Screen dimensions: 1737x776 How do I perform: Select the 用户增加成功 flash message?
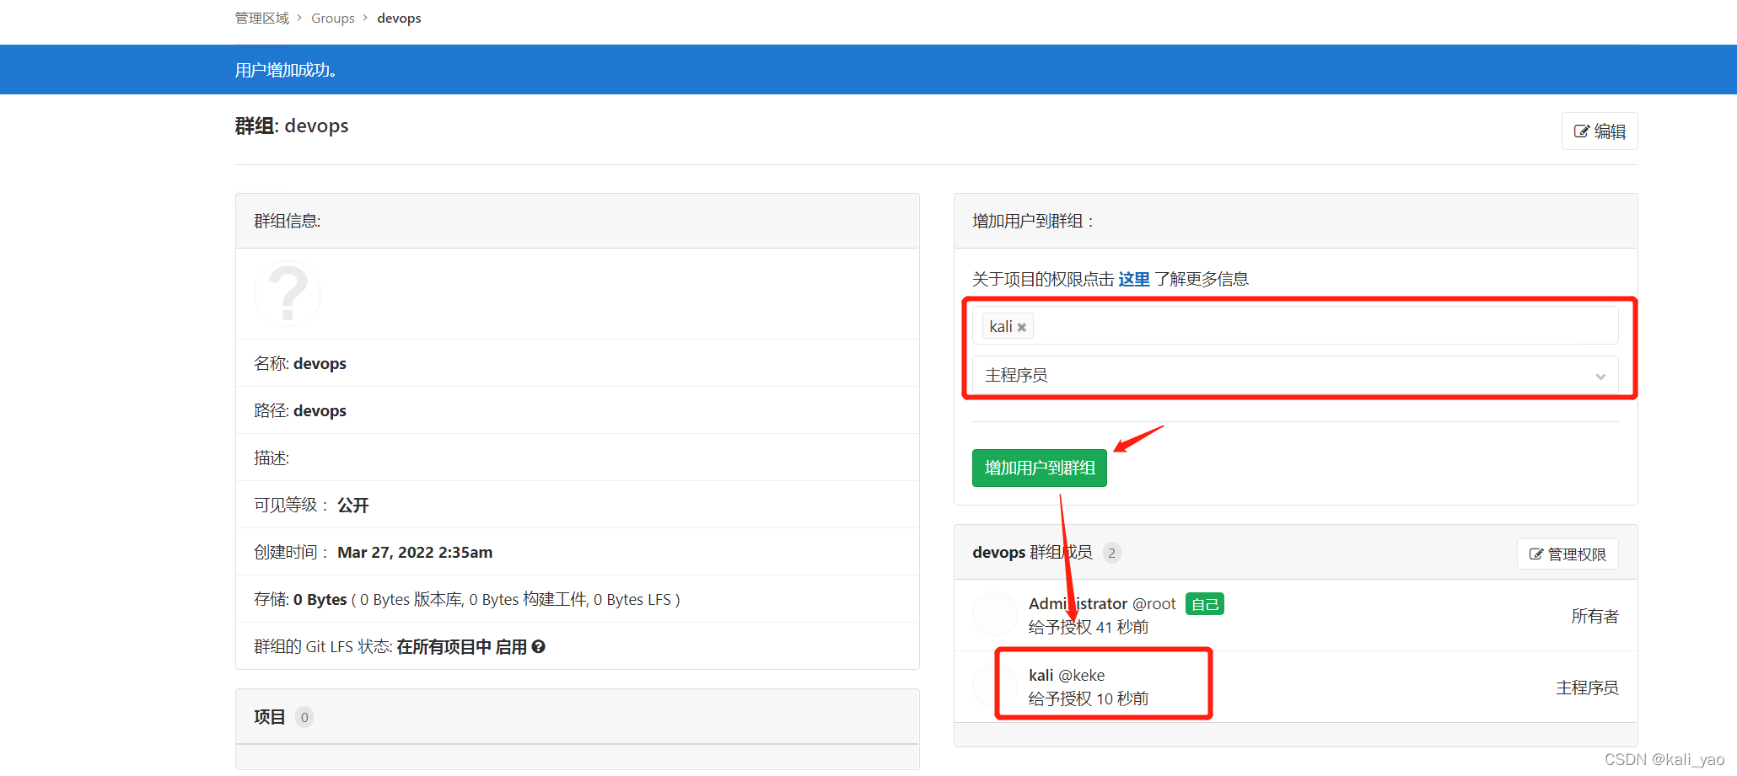coord(286,70)
